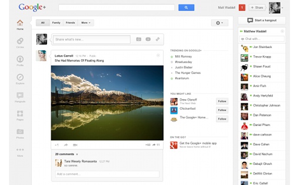Click Trevor Knapp's chat avatar
The height and width of the screenshot is (185, 301).
(x=244, y=58)
